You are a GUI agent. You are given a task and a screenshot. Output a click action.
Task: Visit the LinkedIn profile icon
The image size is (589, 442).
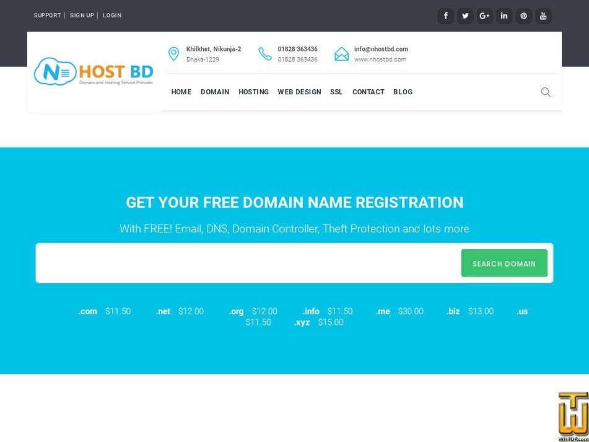click(504, 15)
